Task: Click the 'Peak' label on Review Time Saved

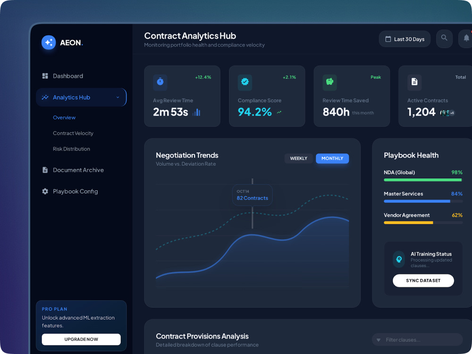Action: (376, 77)
